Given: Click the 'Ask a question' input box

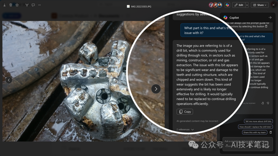Looking at the screenshot, I should point(248,144).
